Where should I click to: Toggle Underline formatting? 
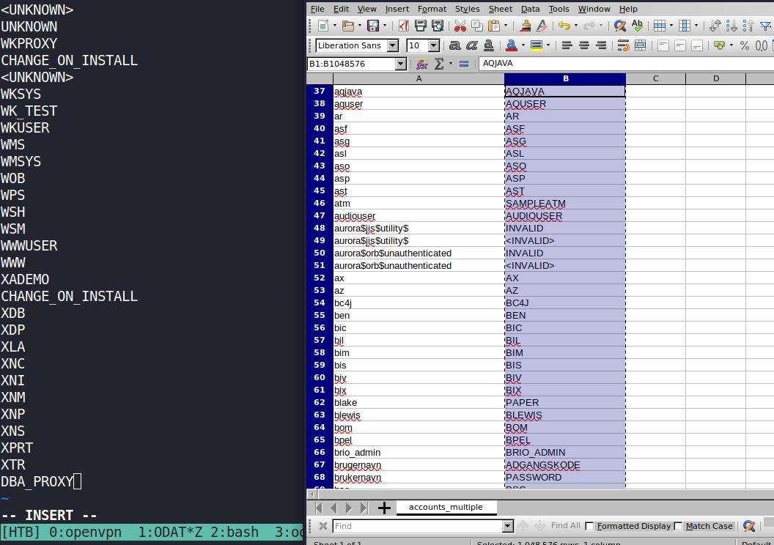pyautogui.click(x=488, y=46)
